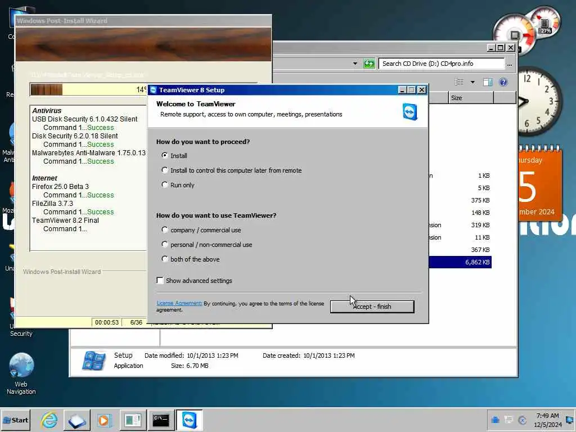The image size is (576, 432).
Task: Click wizard elapsed time 00:00:53
Action: click(x=106, y=322)
